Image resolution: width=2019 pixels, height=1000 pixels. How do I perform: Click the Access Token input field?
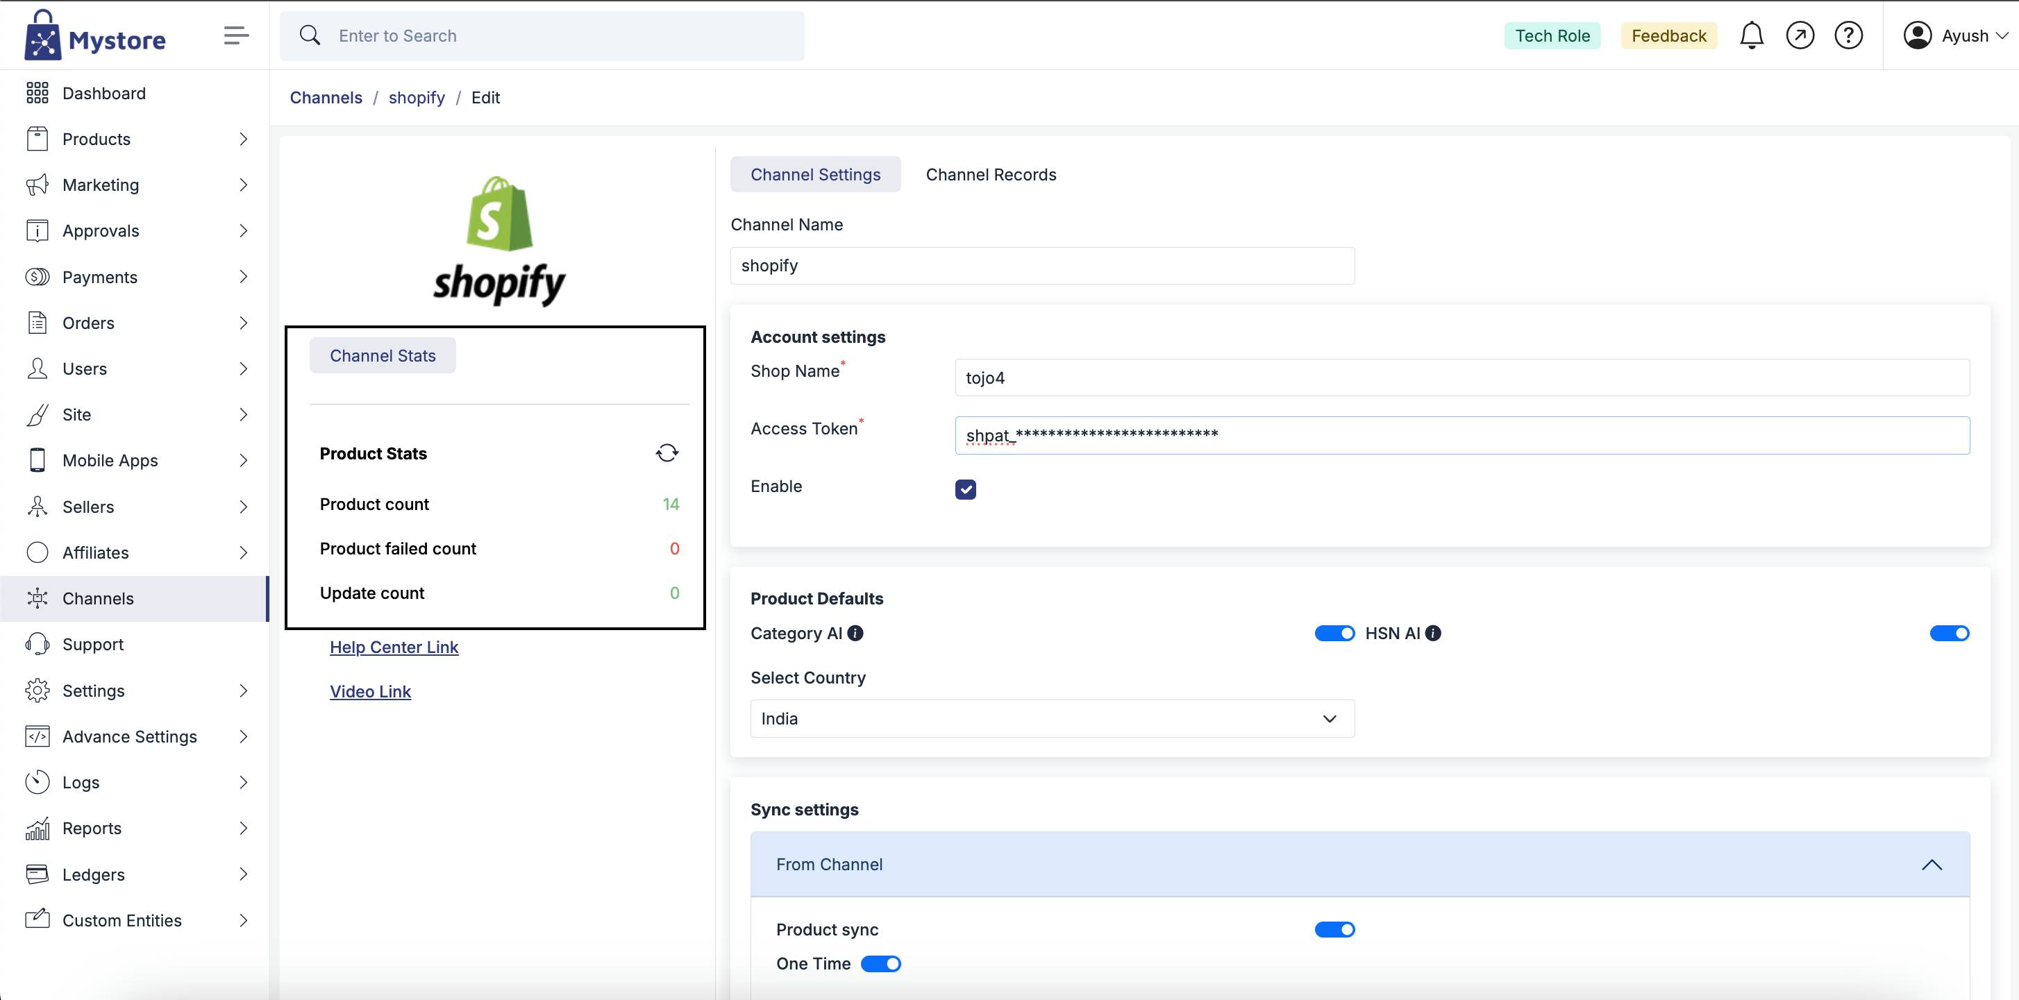tap(1461, 435)
